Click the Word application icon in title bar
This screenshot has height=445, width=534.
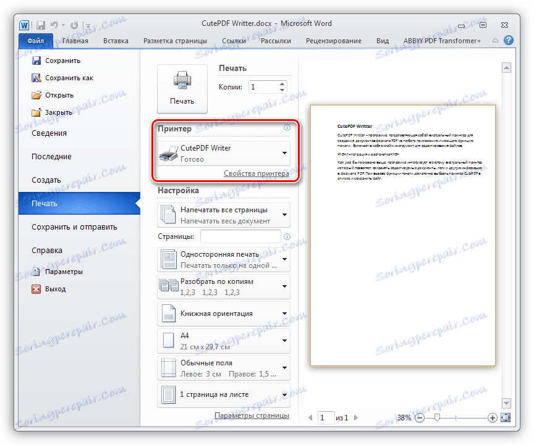coord(24,25)
